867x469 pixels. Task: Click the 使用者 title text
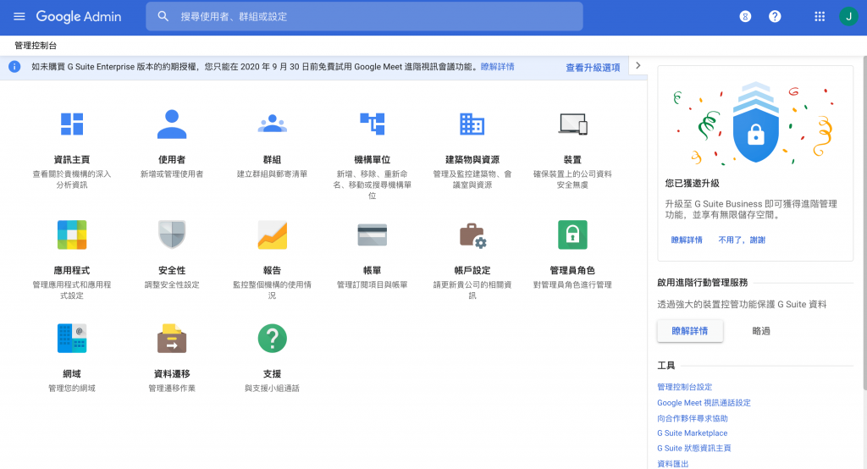click(x=172, y=159)
